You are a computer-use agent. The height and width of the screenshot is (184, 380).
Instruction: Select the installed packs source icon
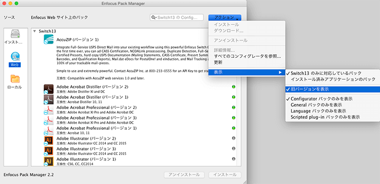click(15, 34)
